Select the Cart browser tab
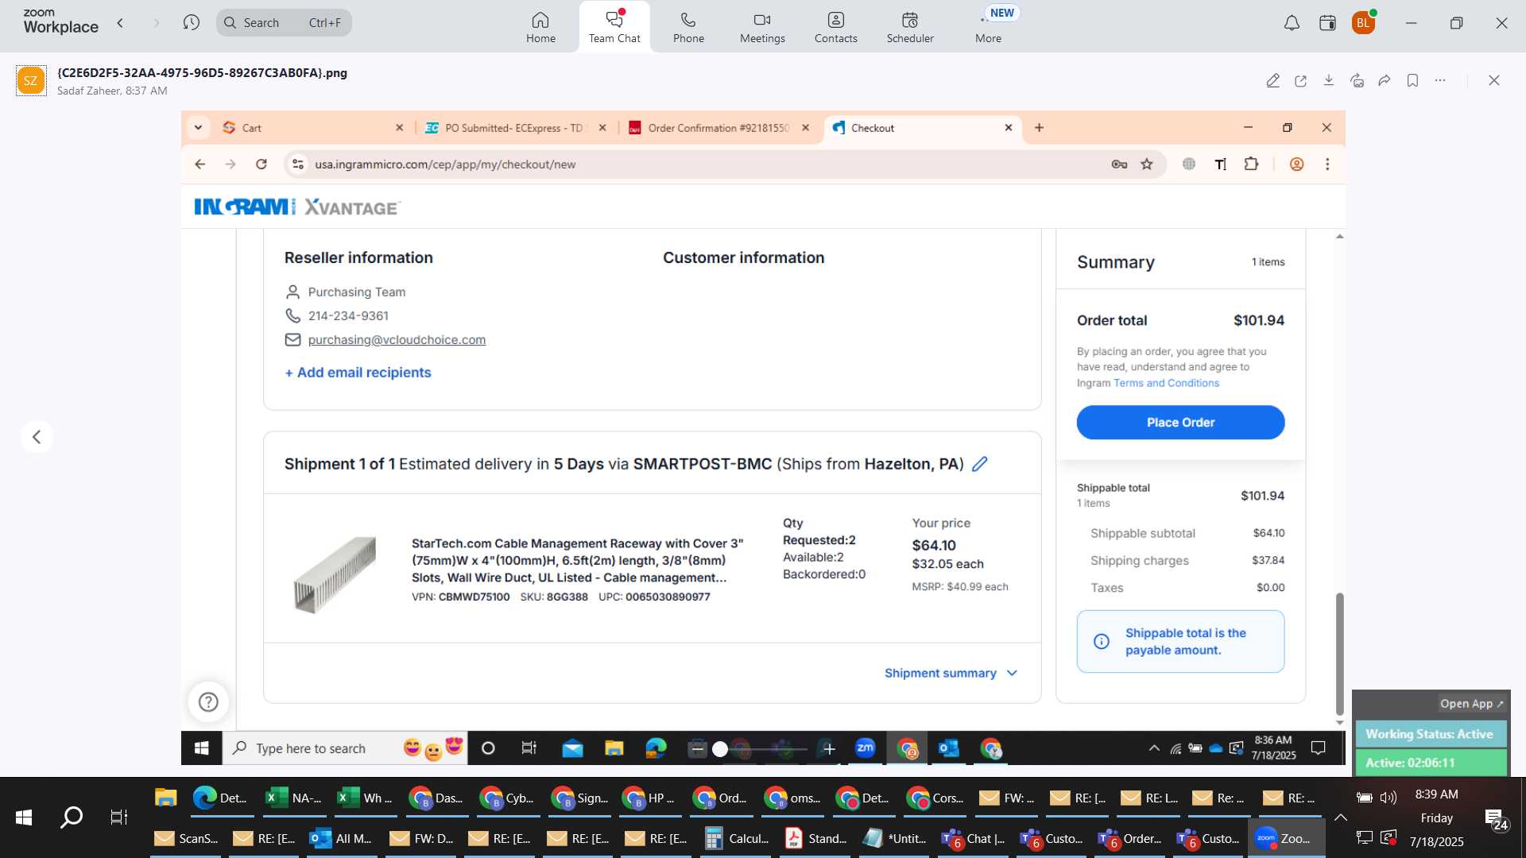Viewport: 1526px width, 858px height. (312, 128)
